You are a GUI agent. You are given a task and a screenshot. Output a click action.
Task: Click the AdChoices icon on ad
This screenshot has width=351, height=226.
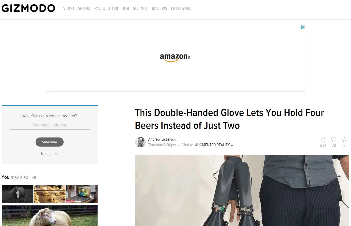303,27
